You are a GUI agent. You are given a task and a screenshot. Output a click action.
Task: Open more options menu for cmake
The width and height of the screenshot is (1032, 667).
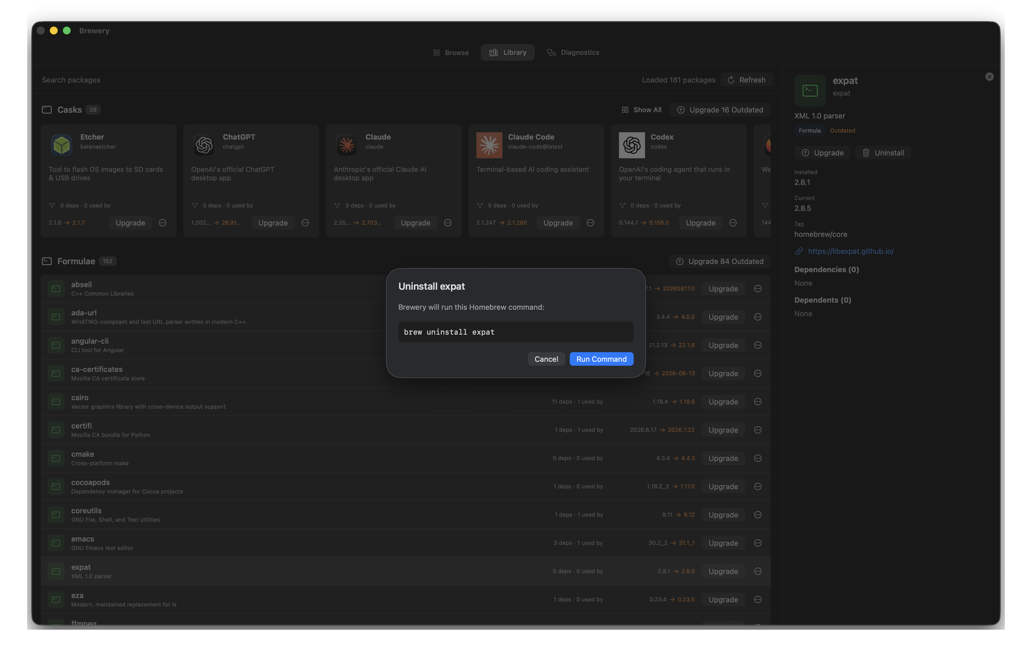point(758,458)
